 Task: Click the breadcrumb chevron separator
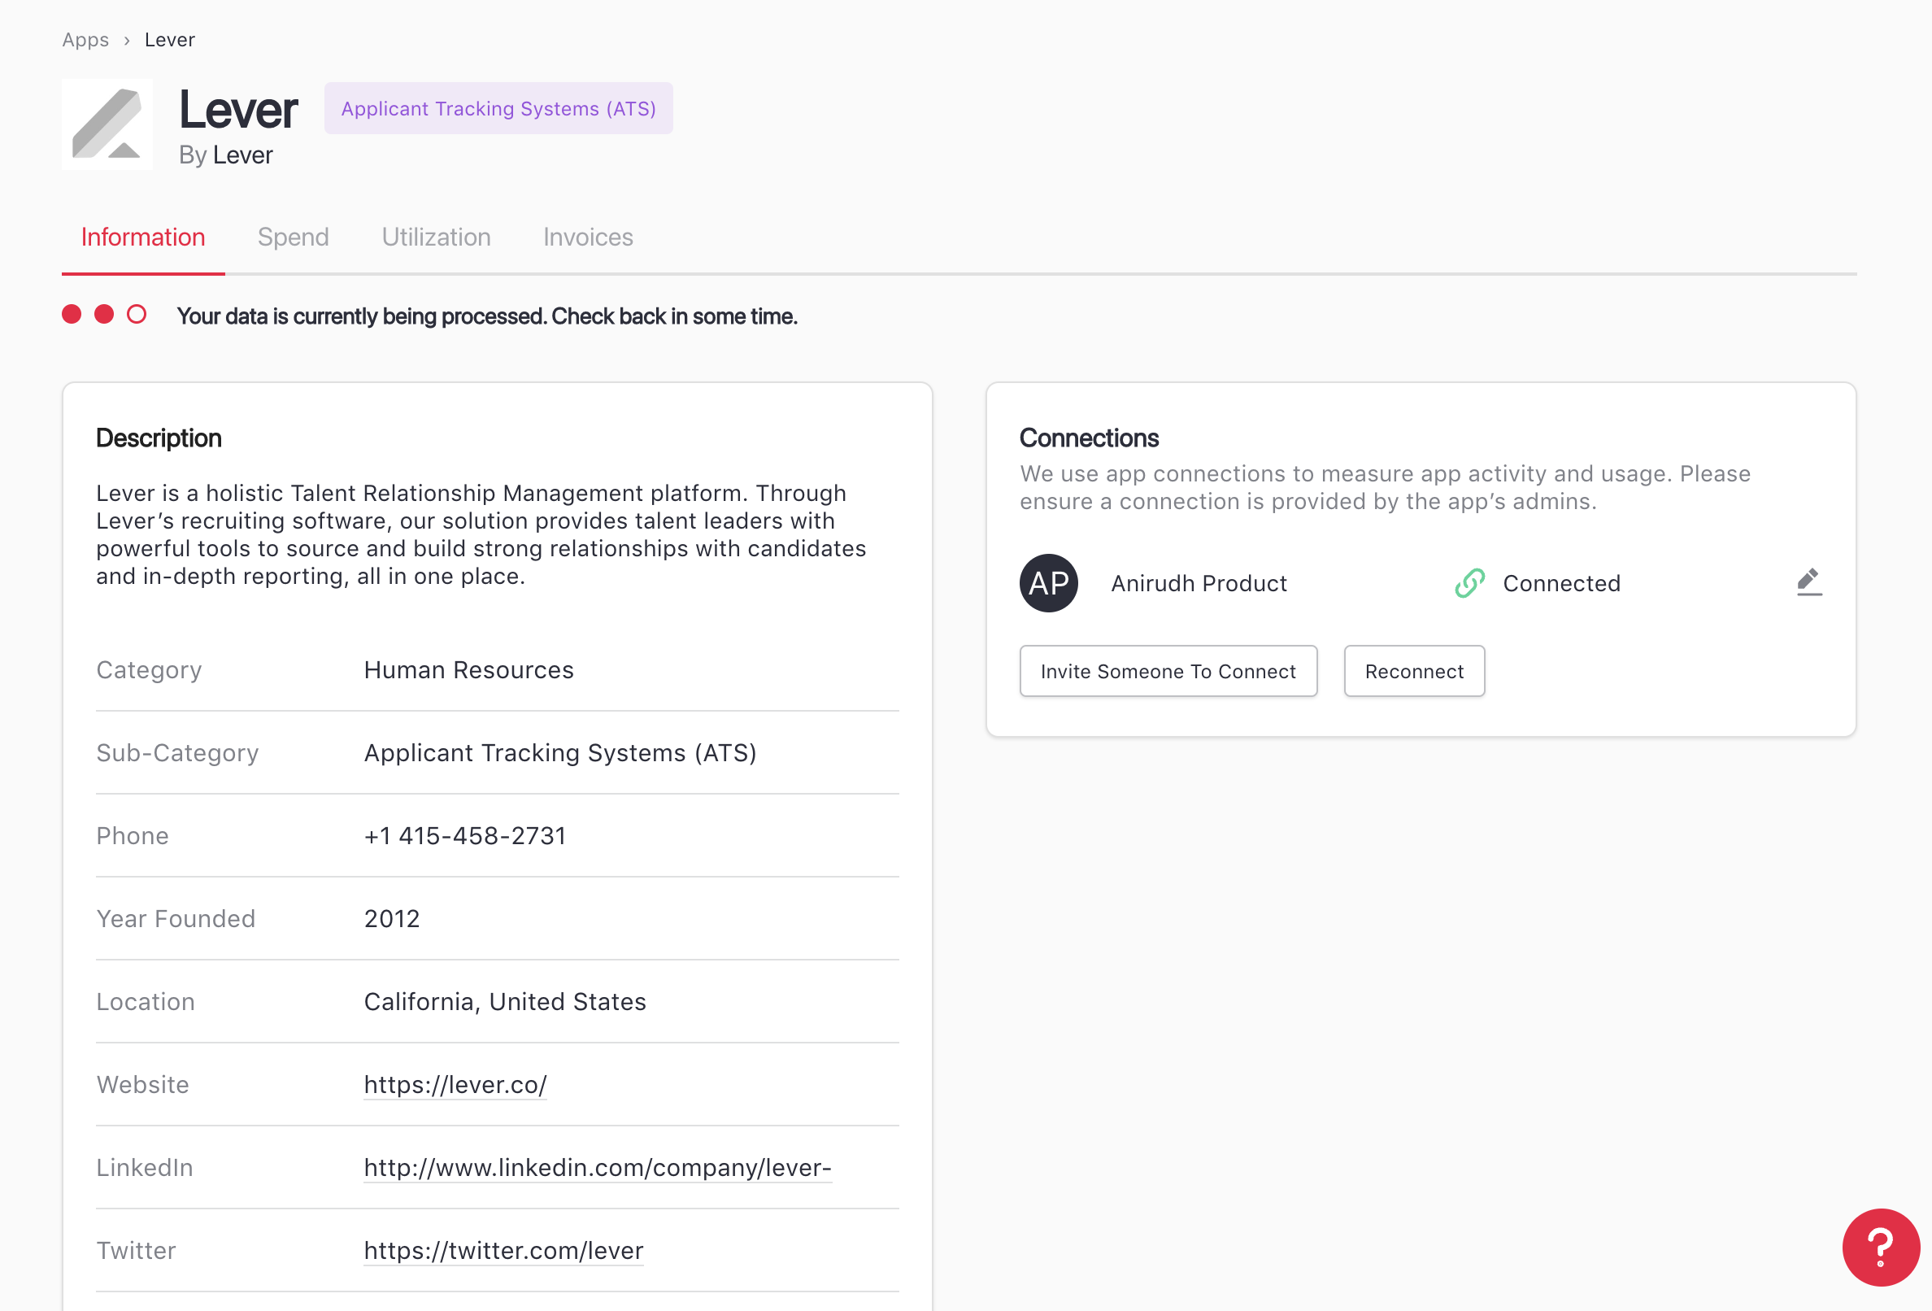pyautogui.click(x=126, y=41)
